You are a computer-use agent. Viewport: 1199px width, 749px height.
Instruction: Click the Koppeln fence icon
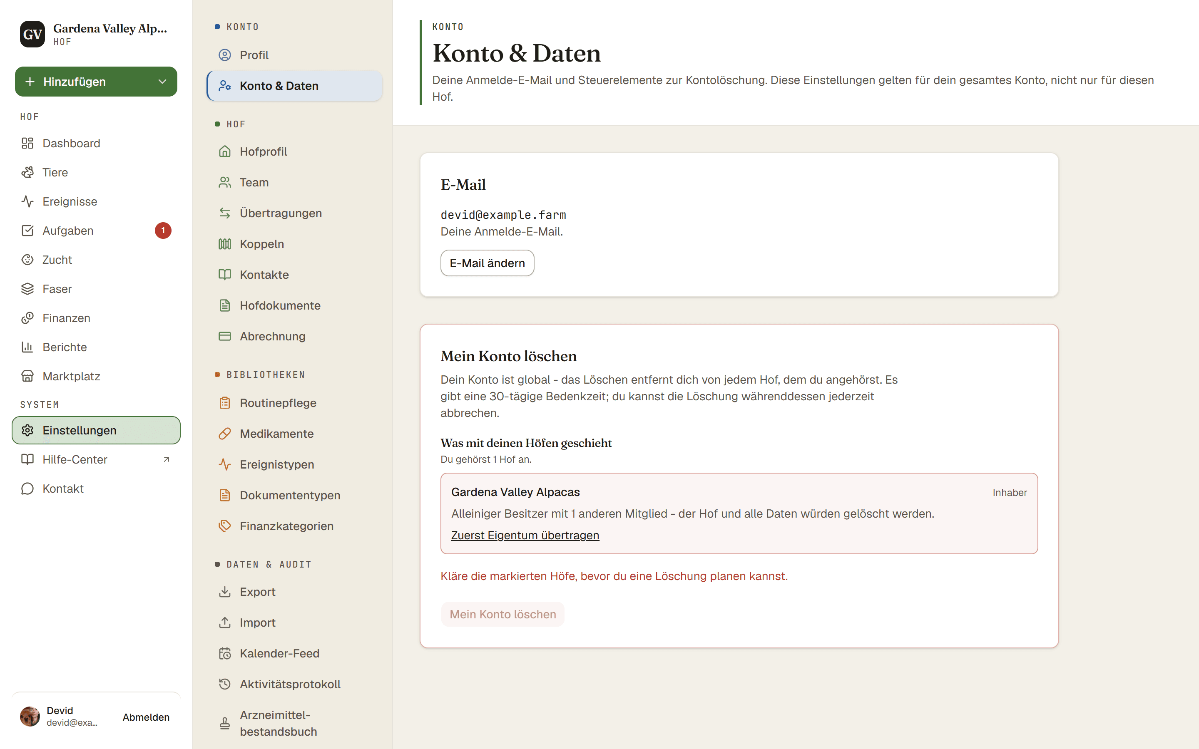click(x=225, y=244)
